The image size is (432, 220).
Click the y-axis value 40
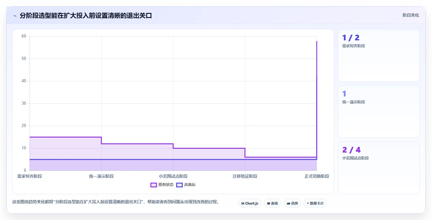24,81
